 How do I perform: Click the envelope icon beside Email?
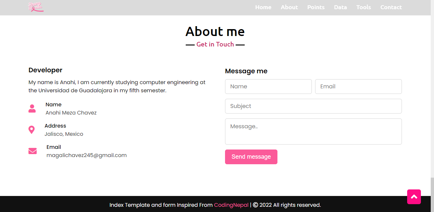(x=32, y=151)
